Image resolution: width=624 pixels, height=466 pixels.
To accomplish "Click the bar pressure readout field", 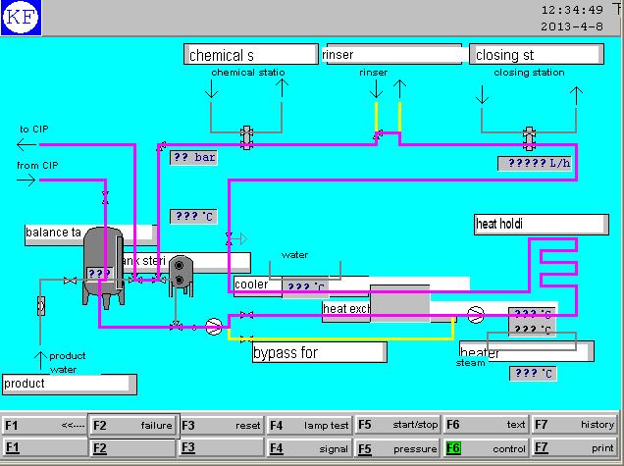I will coord(193,157).
